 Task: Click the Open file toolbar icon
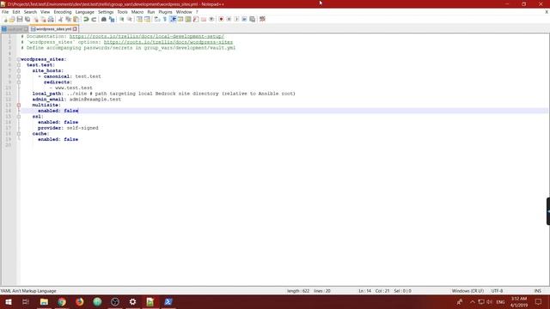pos(12,19)
